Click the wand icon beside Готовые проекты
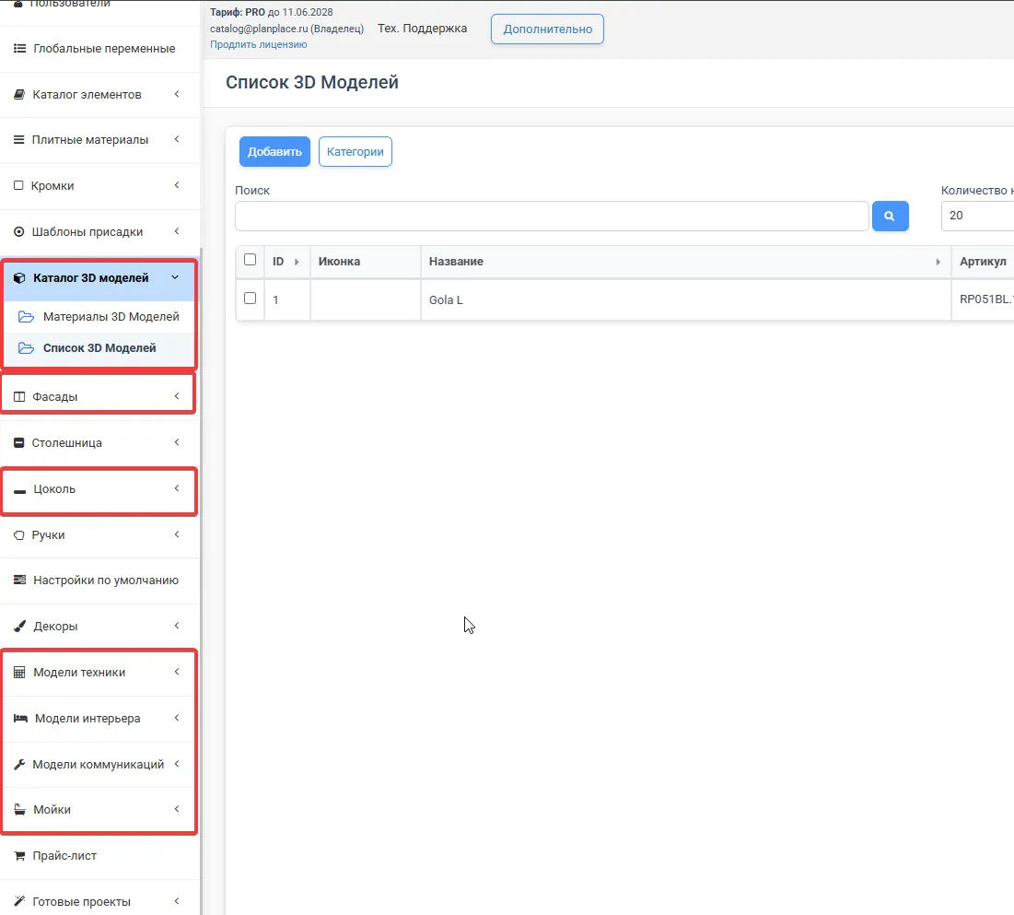Viewport: 1014px width, 915px height. [x=19, y=901]
